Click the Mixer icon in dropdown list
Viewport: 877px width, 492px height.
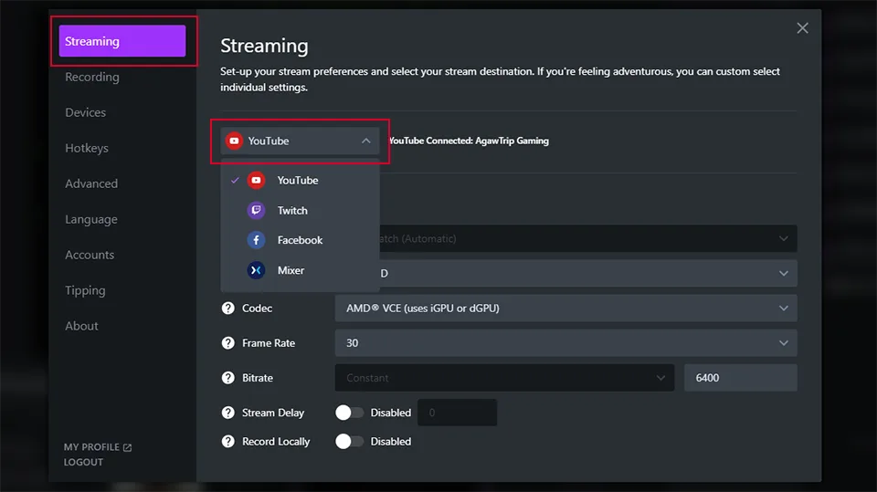tap(256, 270)
